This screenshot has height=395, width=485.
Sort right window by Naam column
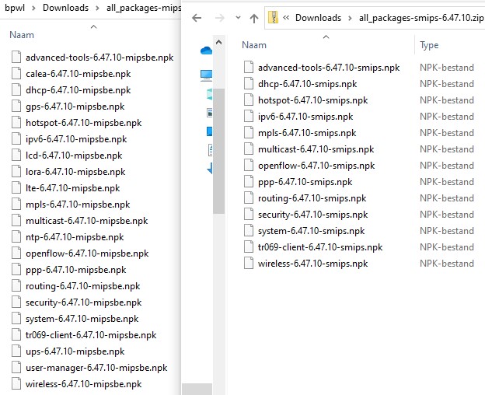(x=254, y=45)
